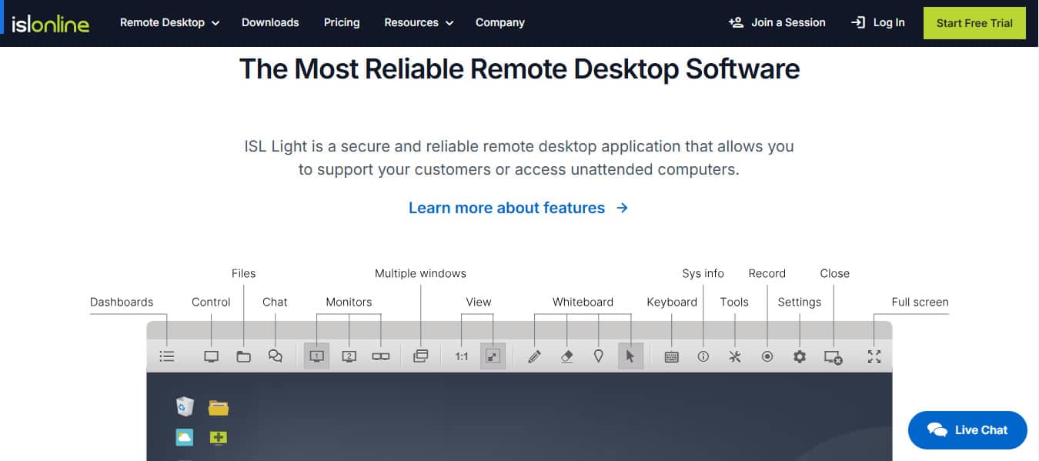Open the Live Chat widget

coord(967,430)
